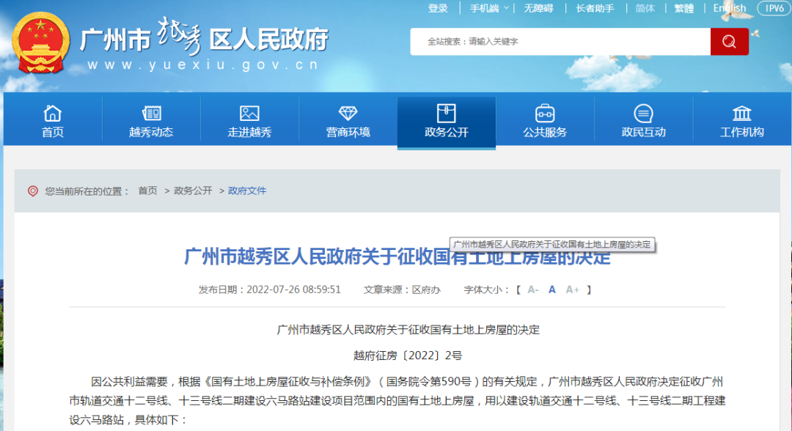Open the 工作机构 building icon
This screenshot has height=431, width=792.
[x=741, y=114]
